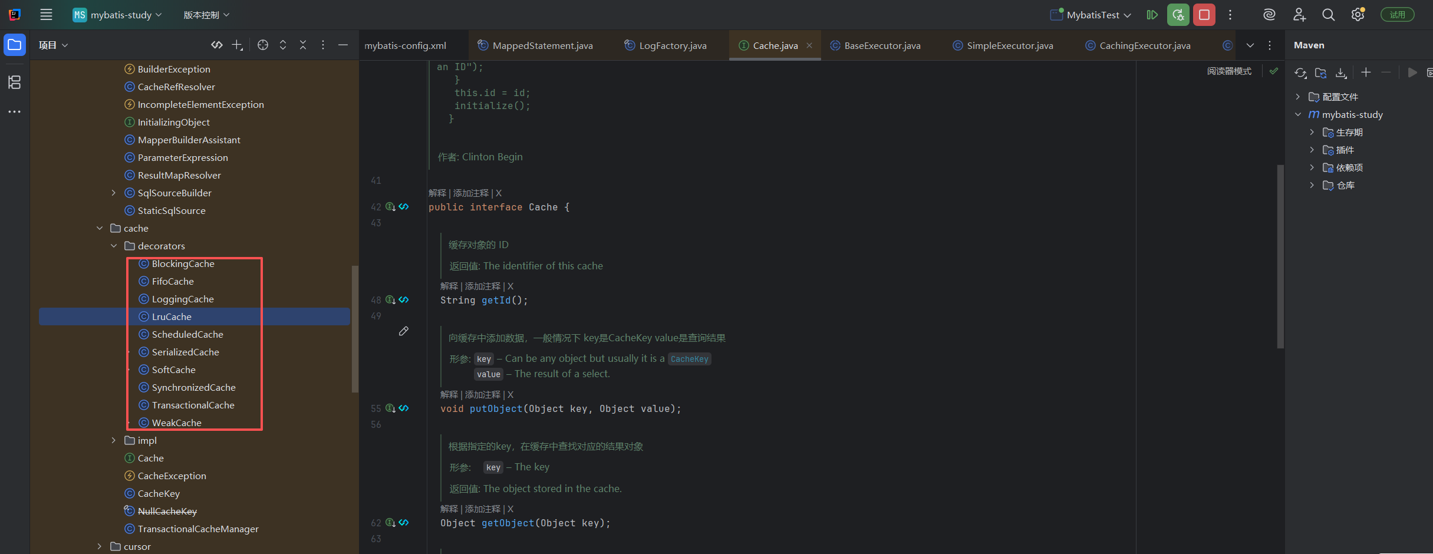Expand SqlSourceBuilder node
Viewport: 1433px width, 554px height.
(x=114, y=193)
